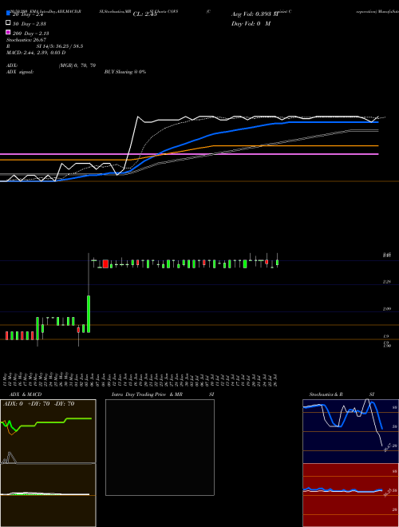399x527 pixels.
Task: Click the 'Day Vol: 0 M' value
Action: pyautogui.click(x=251, y=24)
